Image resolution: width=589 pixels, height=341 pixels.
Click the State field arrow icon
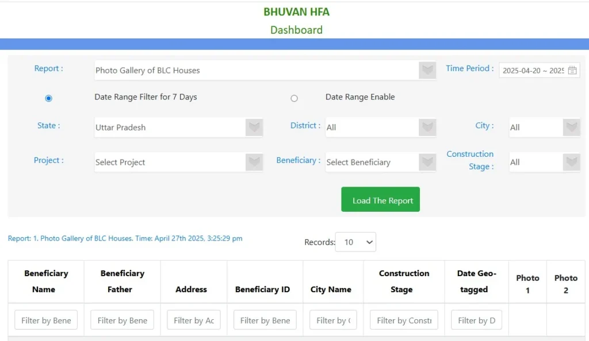click(254, 127)
